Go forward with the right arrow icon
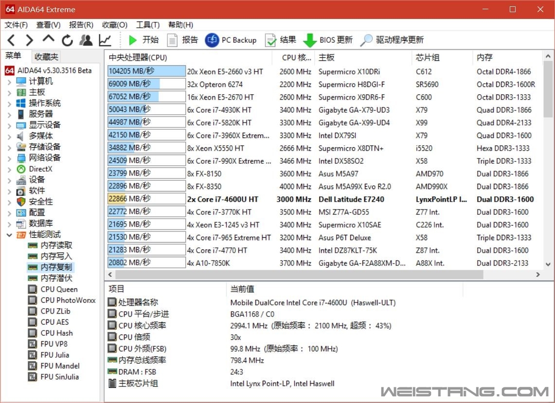Image resolution: width=555 pixels, height=403 pixels. pyautogui.click(x=30, y=40)
